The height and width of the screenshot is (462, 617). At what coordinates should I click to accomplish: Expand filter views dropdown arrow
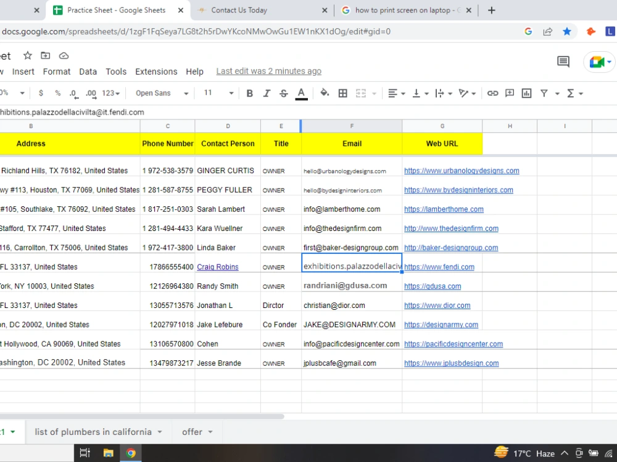click(x=557, y=94)
